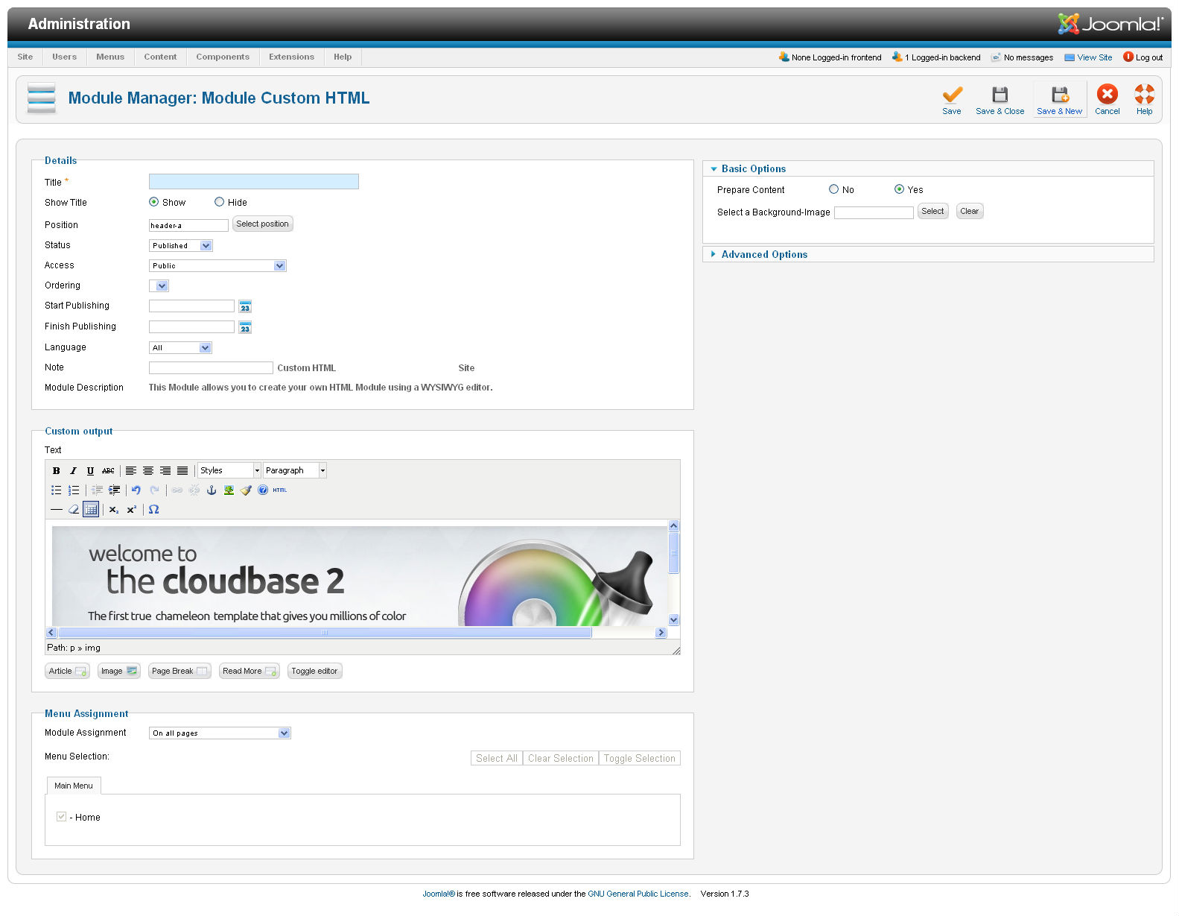Toggle italic formatting in the editor
Viewport: 1179px width, 916px height.
click(x=73, y=471)
